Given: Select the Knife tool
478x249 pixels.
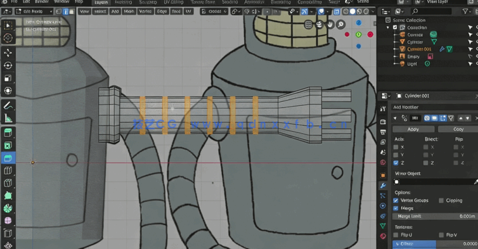Looking at the screenshot, I should coord(8,183).
